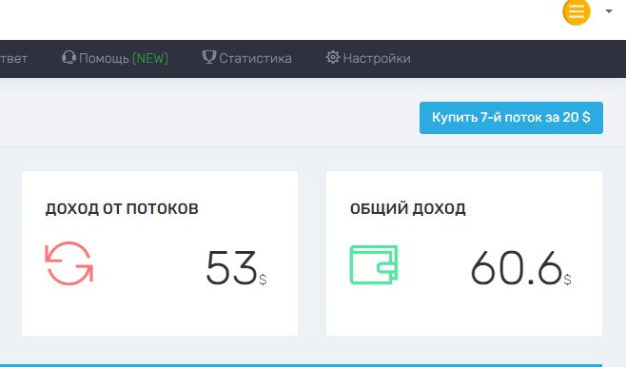Expand the dropdown arrow beside the avatar
This screenshot has height=367, width=626.
609,11
